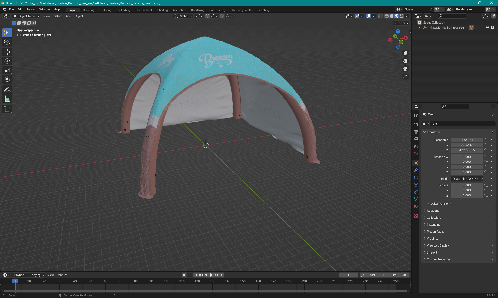Toggle lock on Location X

[x=486, y=140]
